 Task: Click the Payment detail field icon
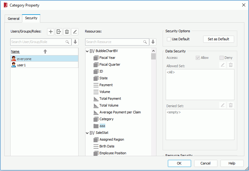pos(96,85)
